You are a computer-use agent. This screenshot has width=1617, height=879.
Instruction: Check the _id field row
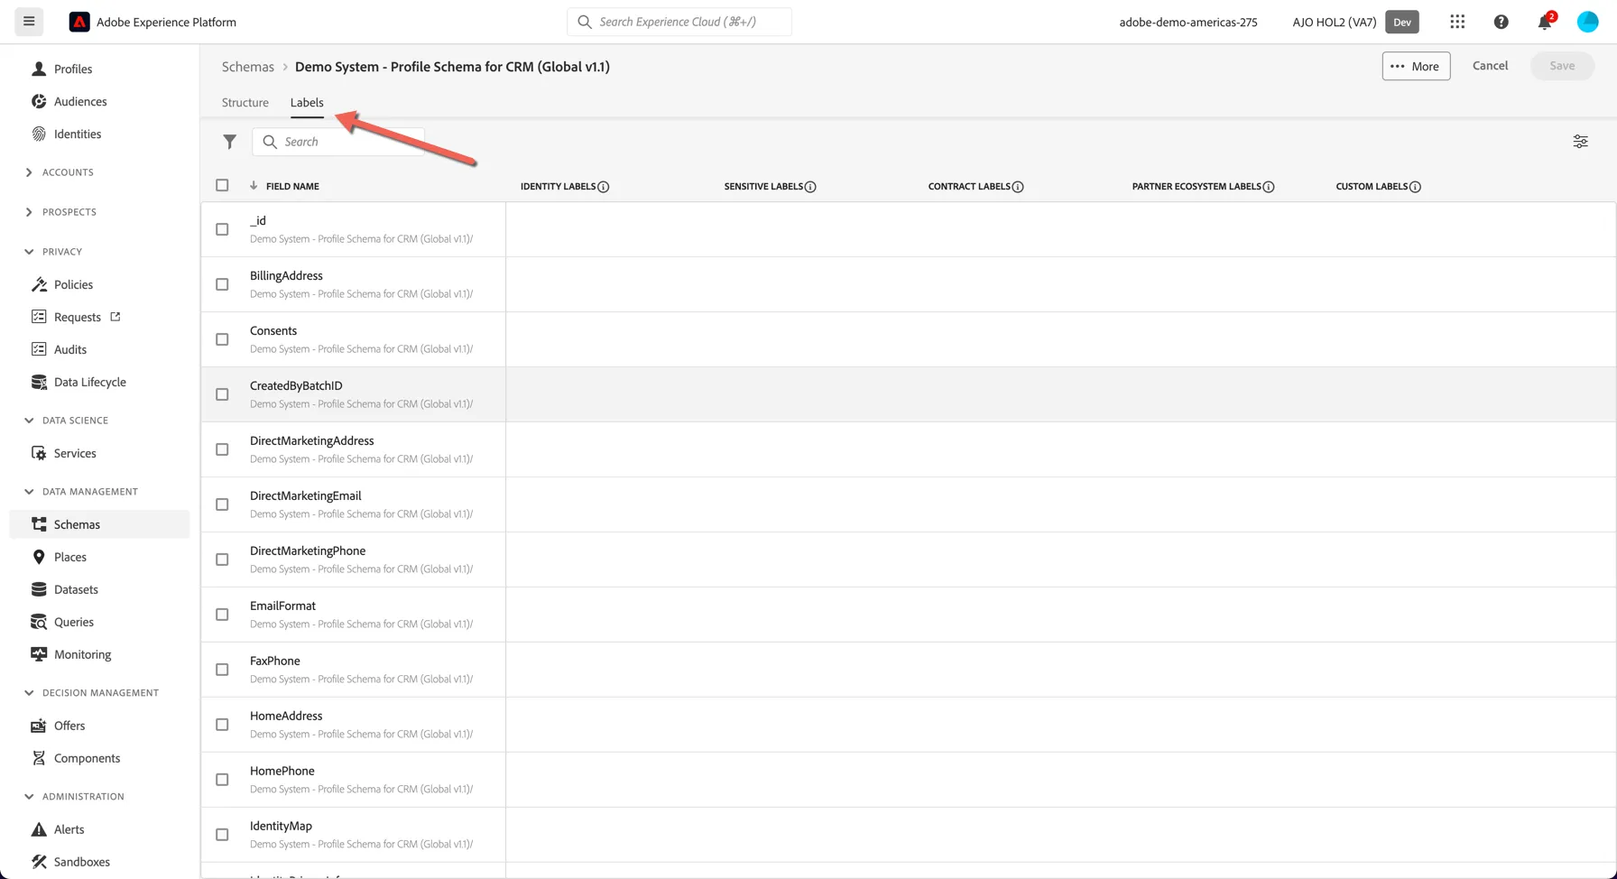(222, 229)
